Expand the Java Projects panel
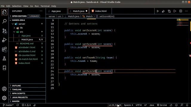The image size is (191, 107). coord(27,97)
